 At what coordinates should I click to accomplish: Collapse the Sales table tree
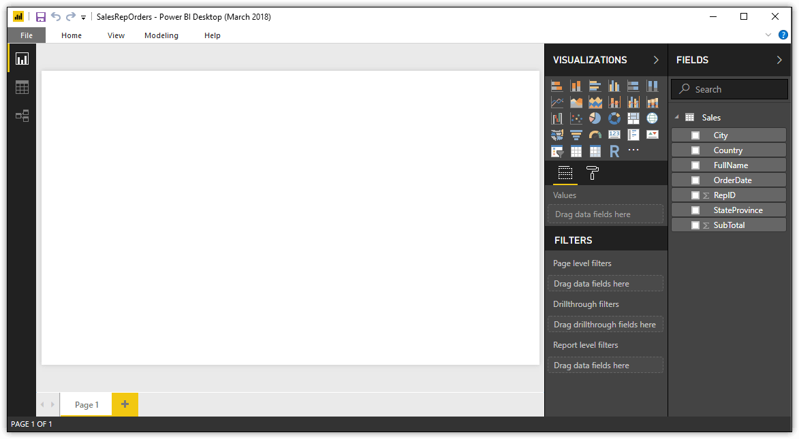tap(677, 117)
